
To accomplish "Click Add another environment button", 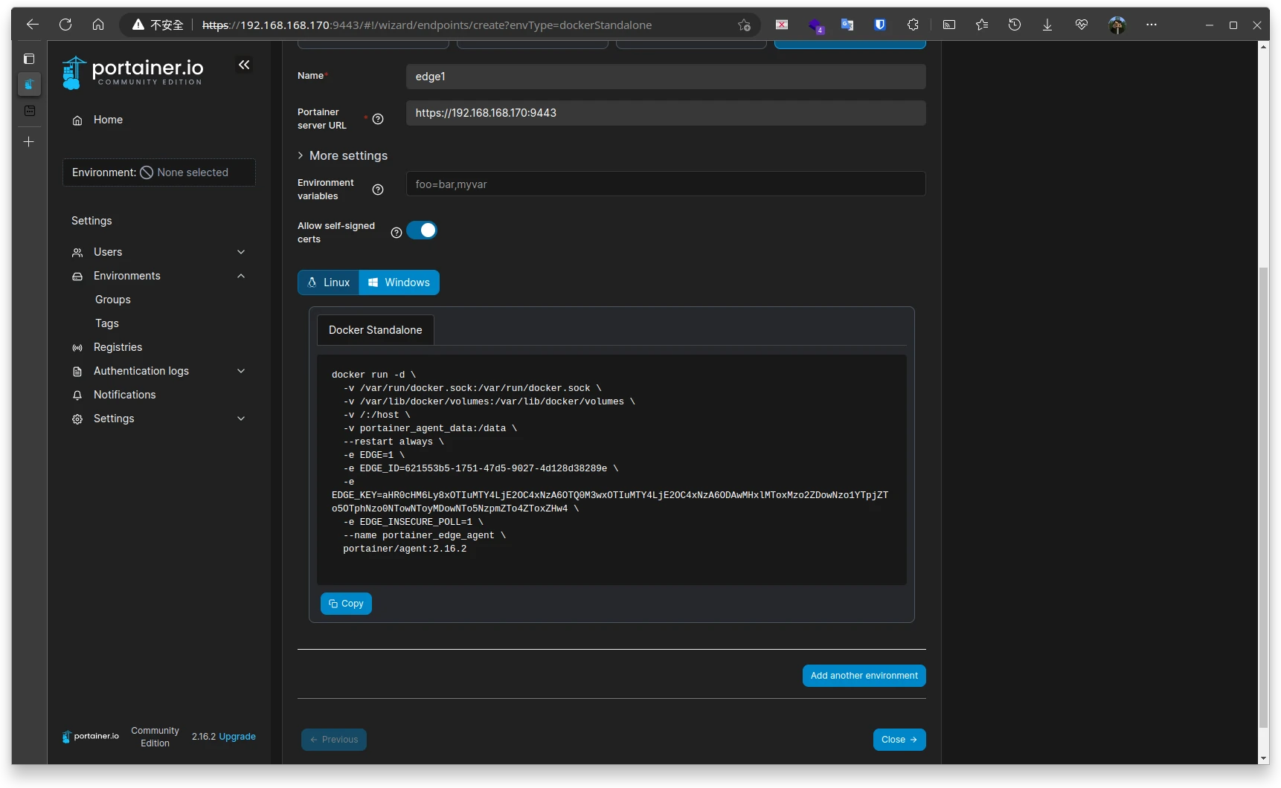I will click(x=864, y=676).
